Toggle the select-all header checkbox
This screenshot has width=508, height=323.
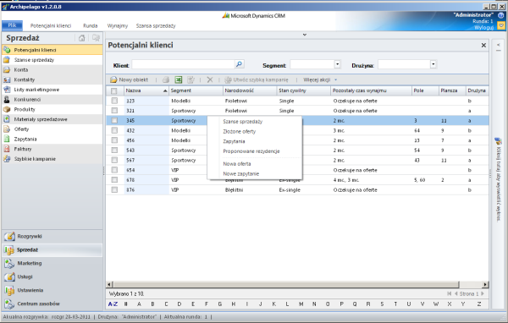tap(113, 91)
